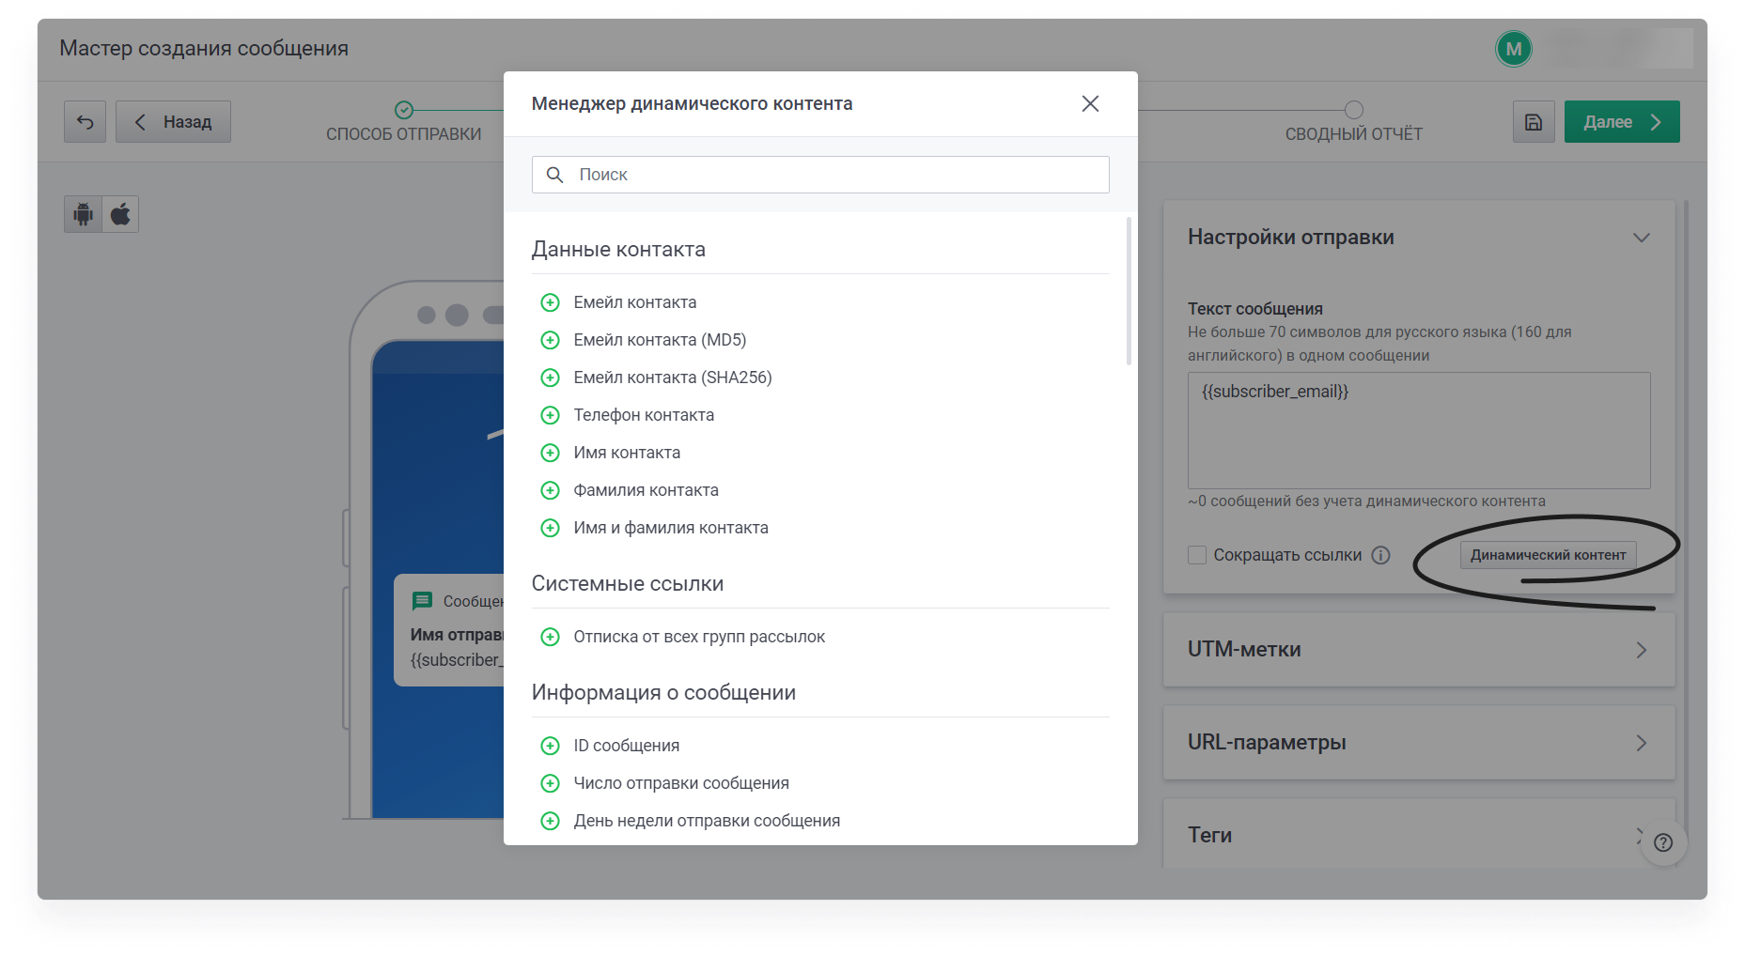
Task: Add Емейл контакта (SHA256) plus icon
Action: (551, 378)
